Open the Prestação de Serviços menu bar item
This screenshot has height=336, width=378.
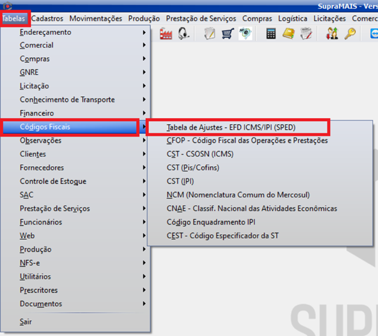tap(201, 19)
